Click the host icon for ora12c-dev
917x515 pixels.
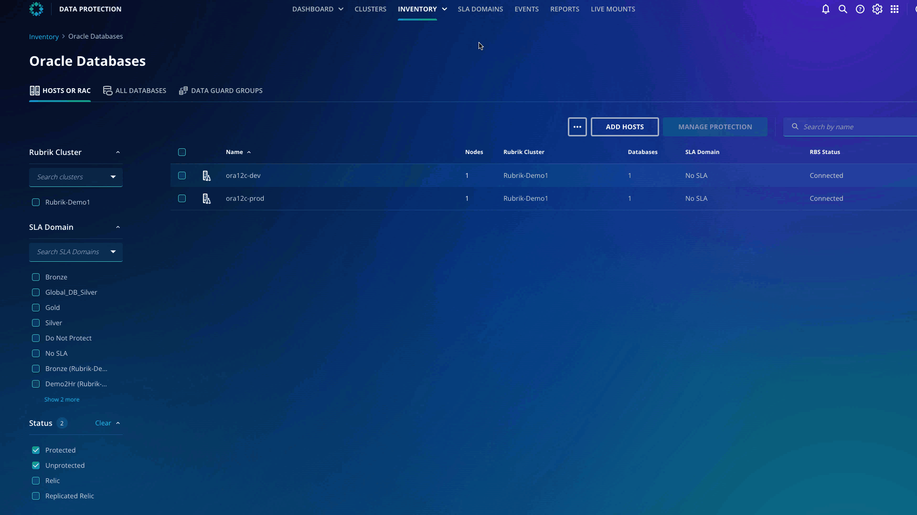[207, 176]
